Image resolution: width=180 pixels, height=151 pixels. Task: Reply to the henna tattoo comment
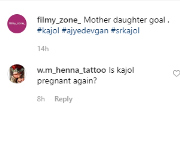(x=64, y=99)
